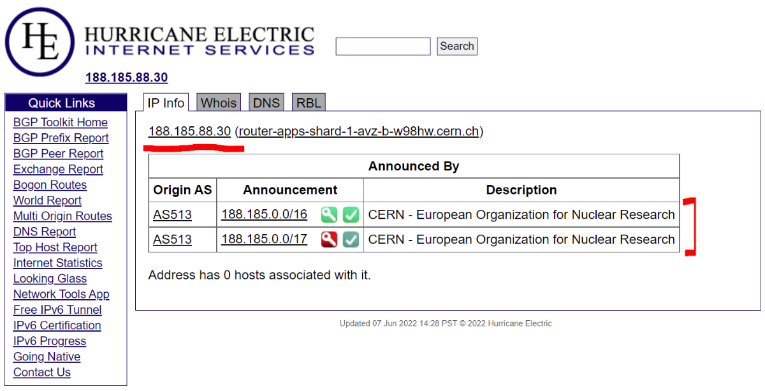The width and height of the screenshot is (765, 391).
Task: Open Going Native link
Action: pyautogui.click(x=47, y=357)
